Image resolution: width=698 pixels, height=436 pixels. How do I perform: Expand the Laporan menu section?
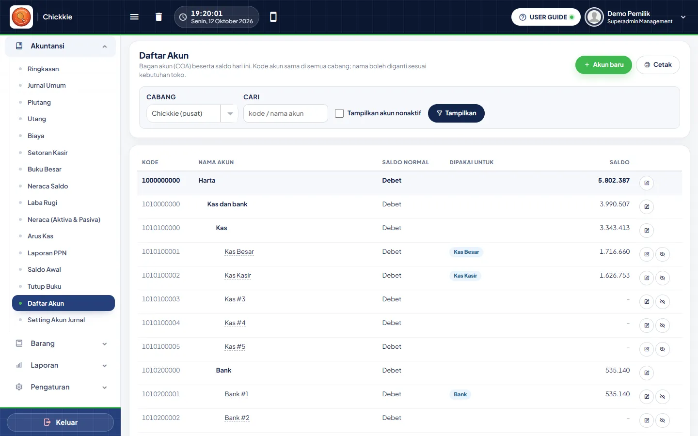pyautogui.click(x=60, y=365)
